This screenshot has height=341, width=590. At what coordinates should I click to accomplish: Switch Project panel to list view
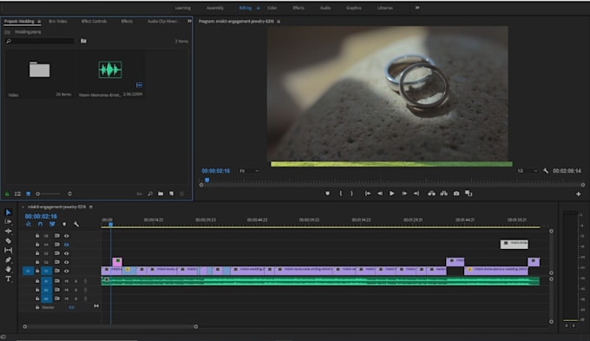point(17,193)
